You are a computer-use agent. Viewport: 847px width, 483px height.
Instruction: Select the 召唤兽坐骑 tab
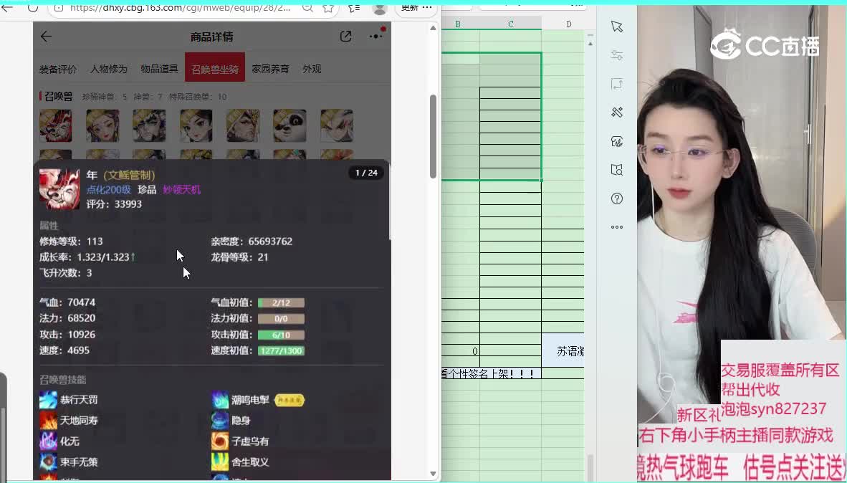[x=215, y=67]
